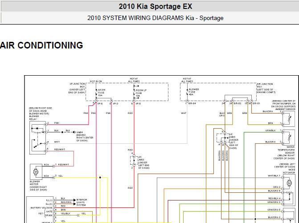The image size is (299, 223).
Task: Click the E/R JUNCTION BOX label
Action: (x=266, y=88)
